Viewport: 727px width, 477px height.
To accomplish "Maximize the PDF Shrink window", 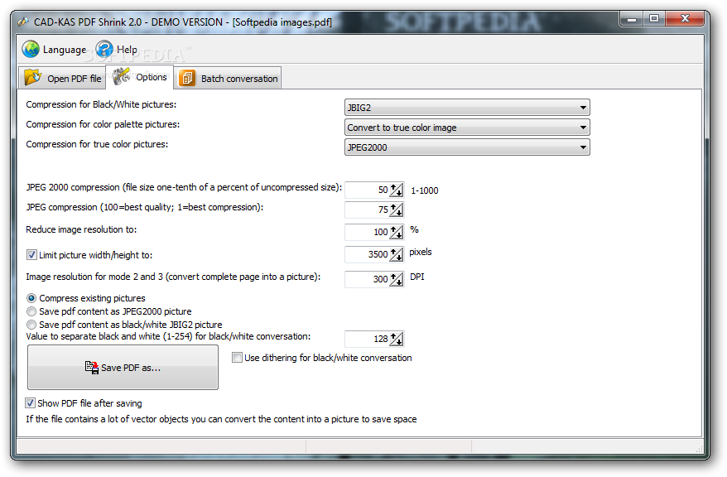I will pos(654,19).
